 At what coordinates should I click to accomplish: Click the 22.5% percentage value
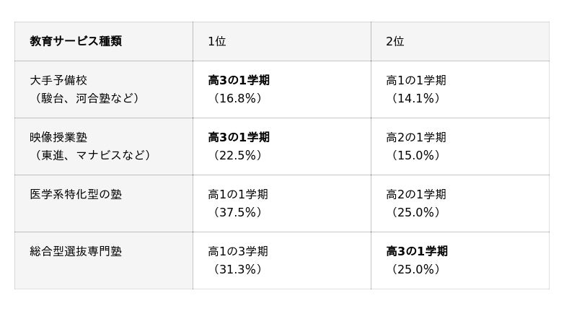[x=237, y=155]
